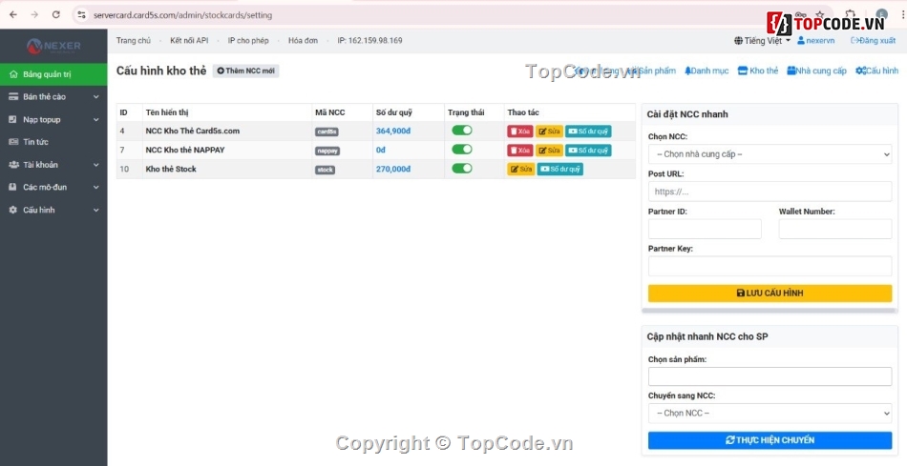Image resolution: width=907 pixels, height=466 pixels.
Task: Click the browser forward arrow
Action: pyautogui.click(x=34, y=15)
